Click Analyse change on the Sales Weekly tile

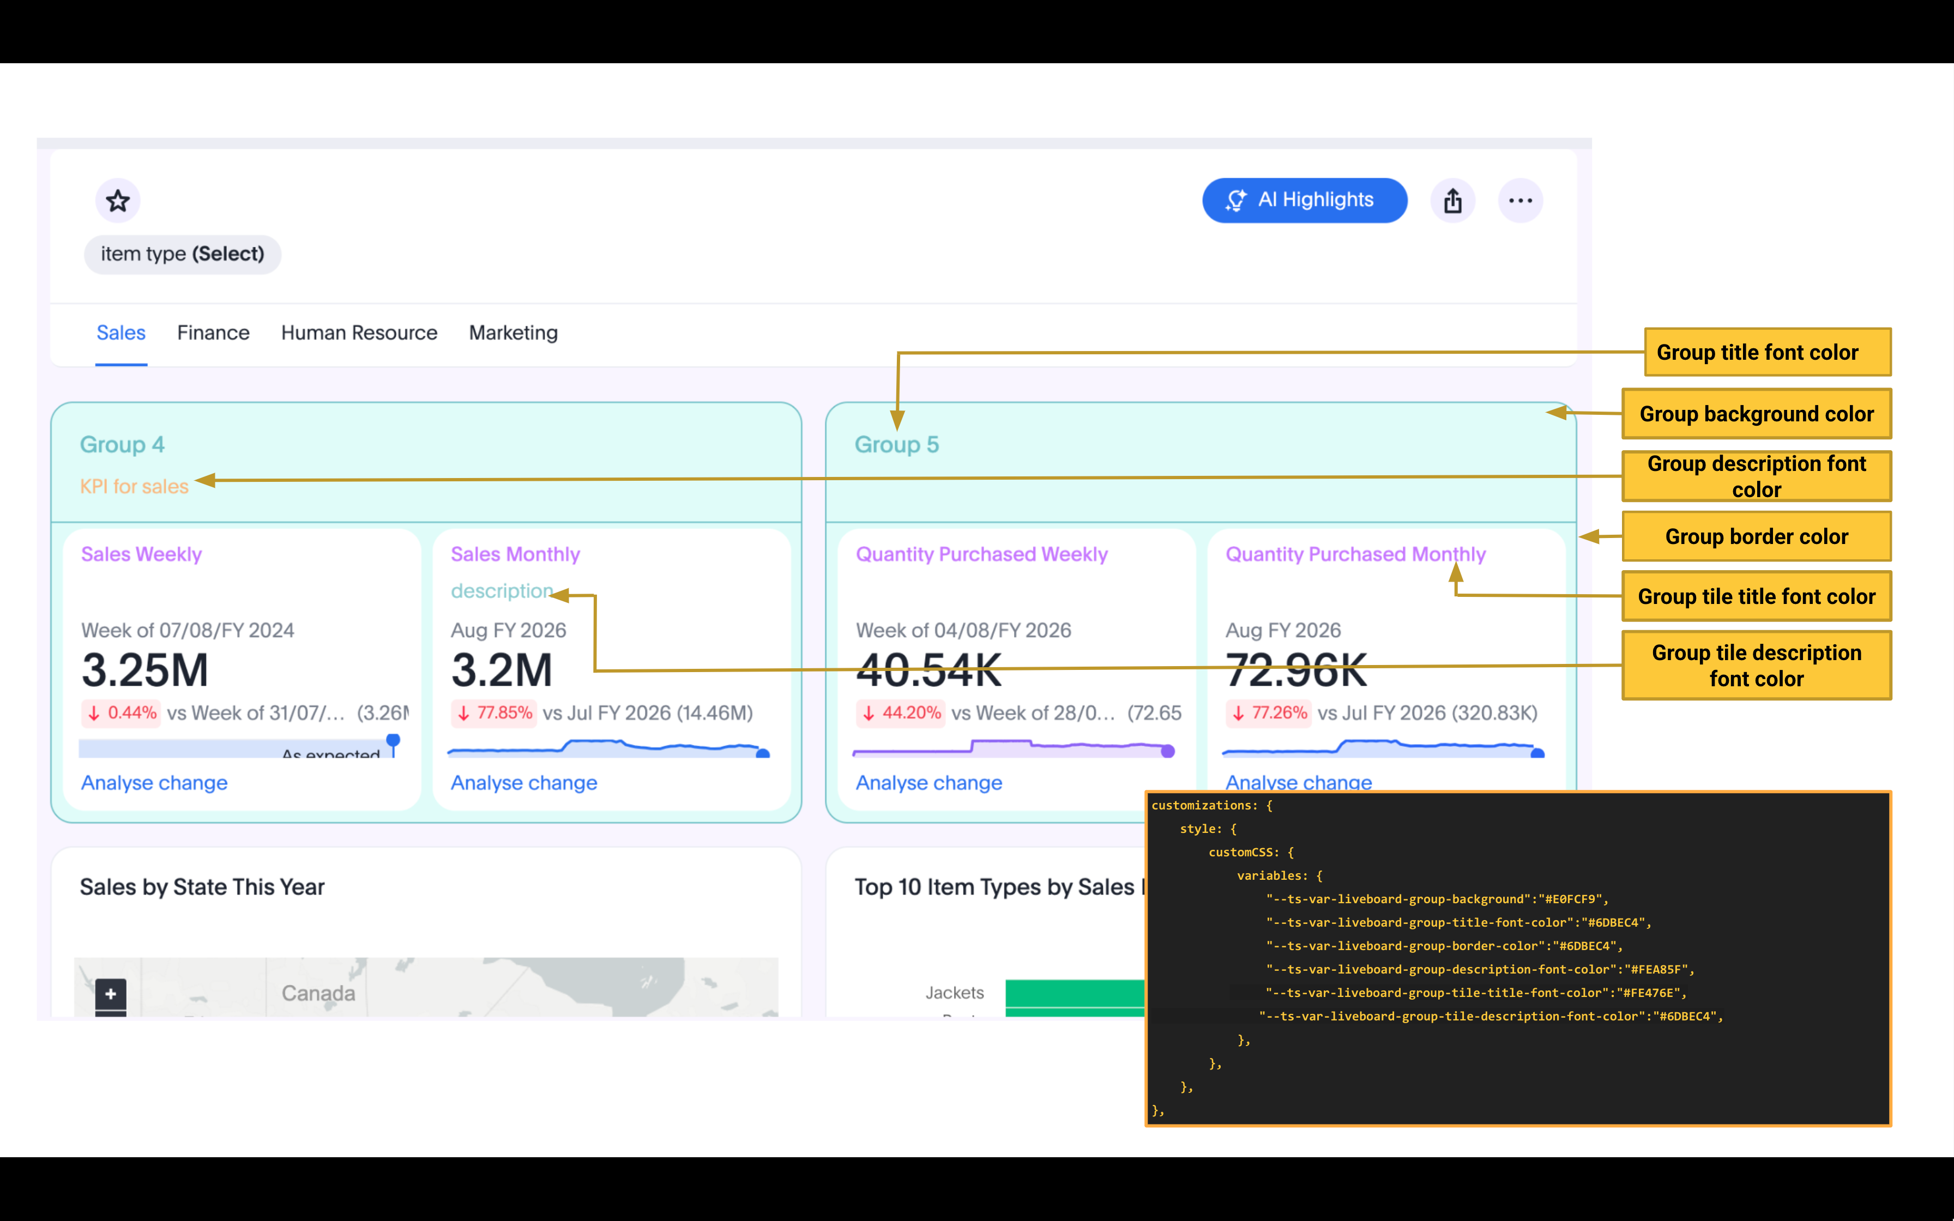(x=153, y=782)
